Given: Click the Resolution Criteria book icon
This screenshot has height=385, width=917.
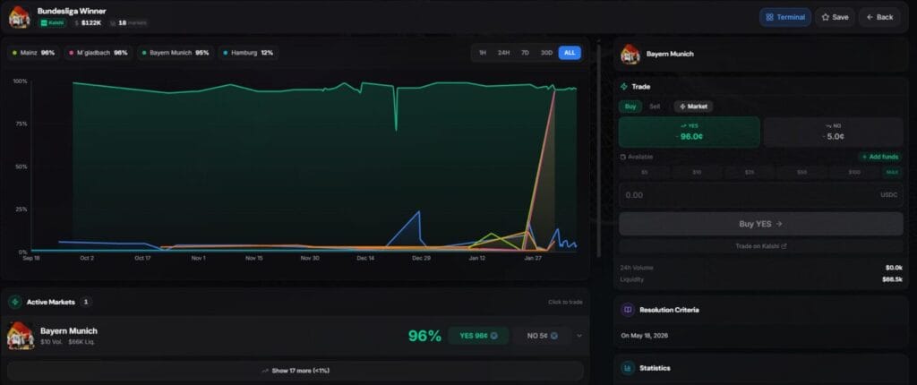Looking at the screenshot, I should coord(628,310).
